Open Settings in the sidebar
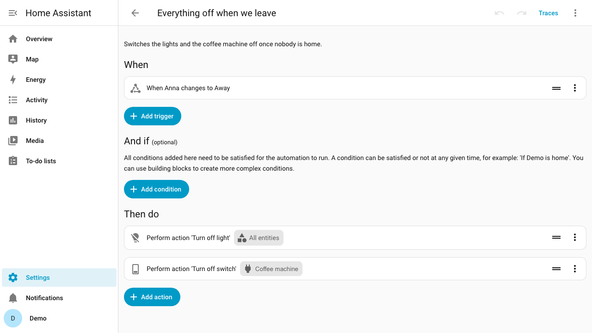592x333 pixels. (x=59, y=277)
